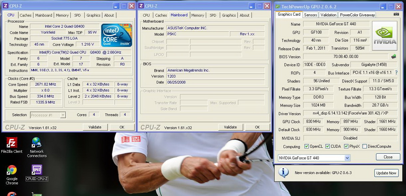The image size is (406, 196).
Task: Click the mainboard Model field P5KC
Action: coord(197,34)
